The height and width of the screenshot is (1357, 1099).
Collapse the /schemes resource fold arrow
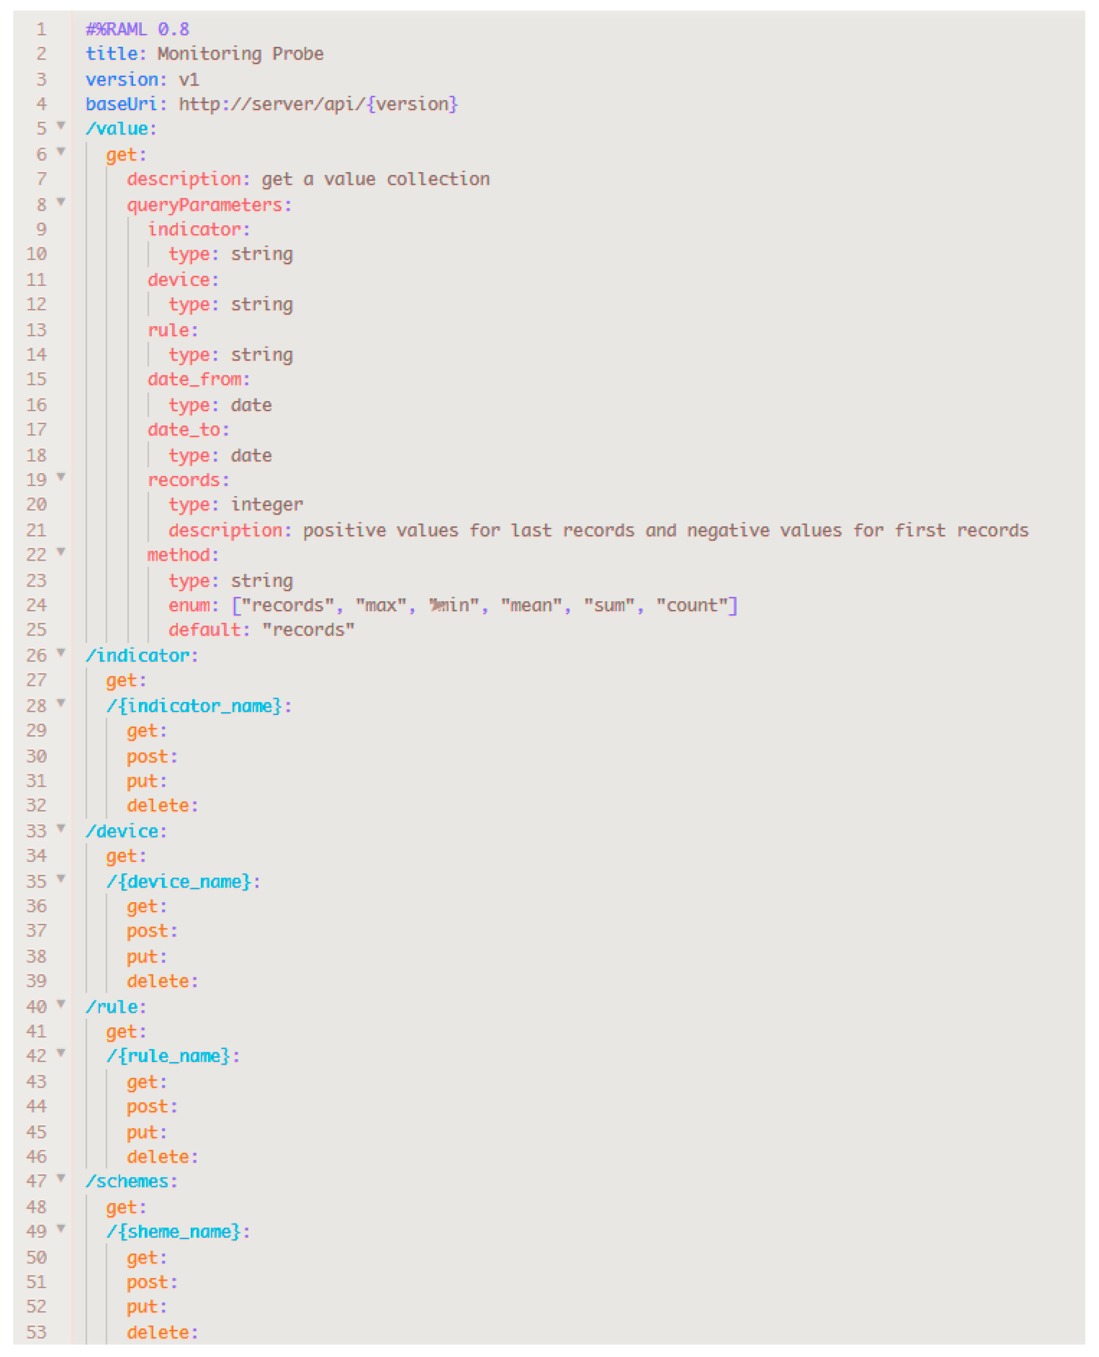pos(61,1178)
